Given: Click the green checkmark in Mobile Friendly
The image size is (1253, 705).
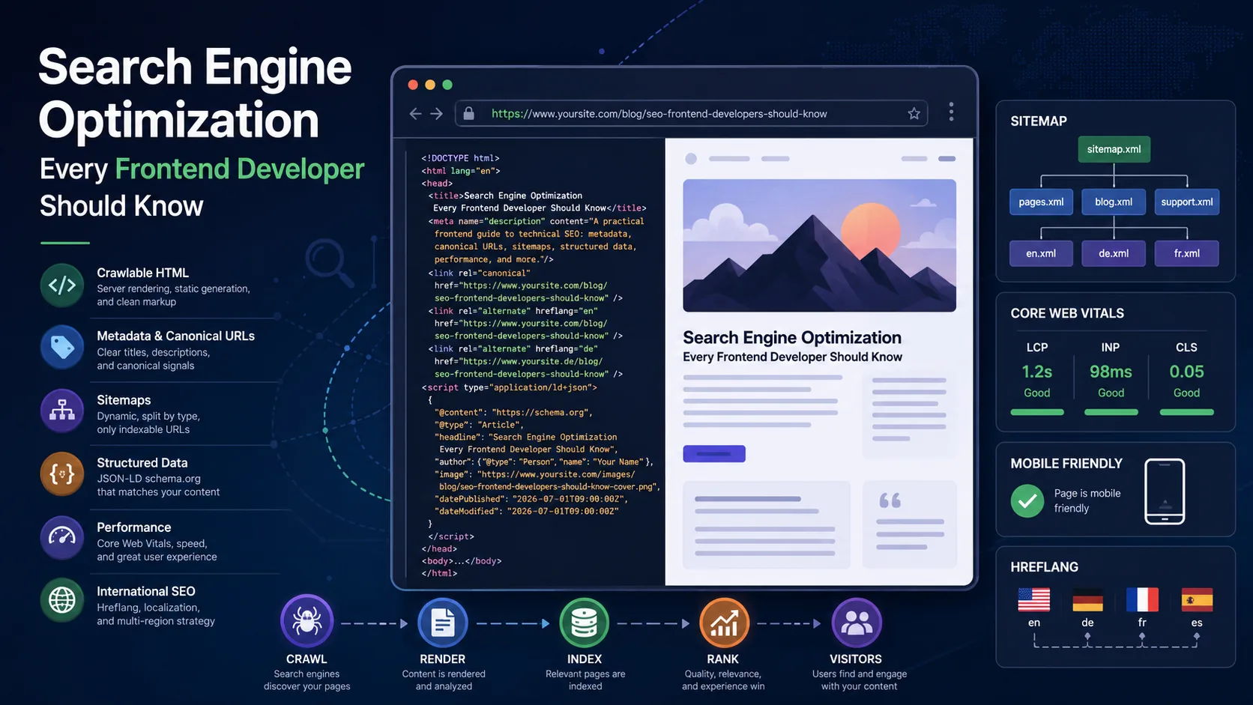Looking at the screenshot, I should tap(1027, 500).
